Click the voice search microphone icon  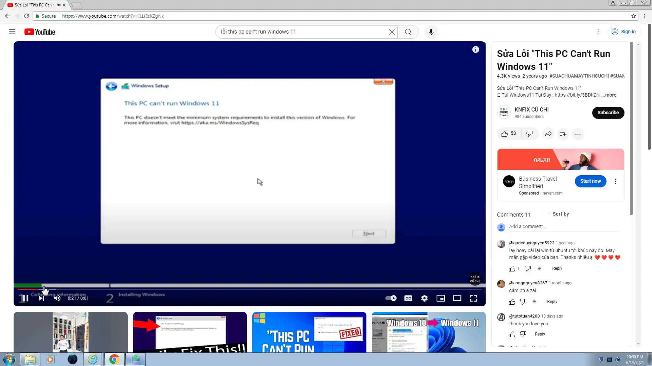click(431, 32)
